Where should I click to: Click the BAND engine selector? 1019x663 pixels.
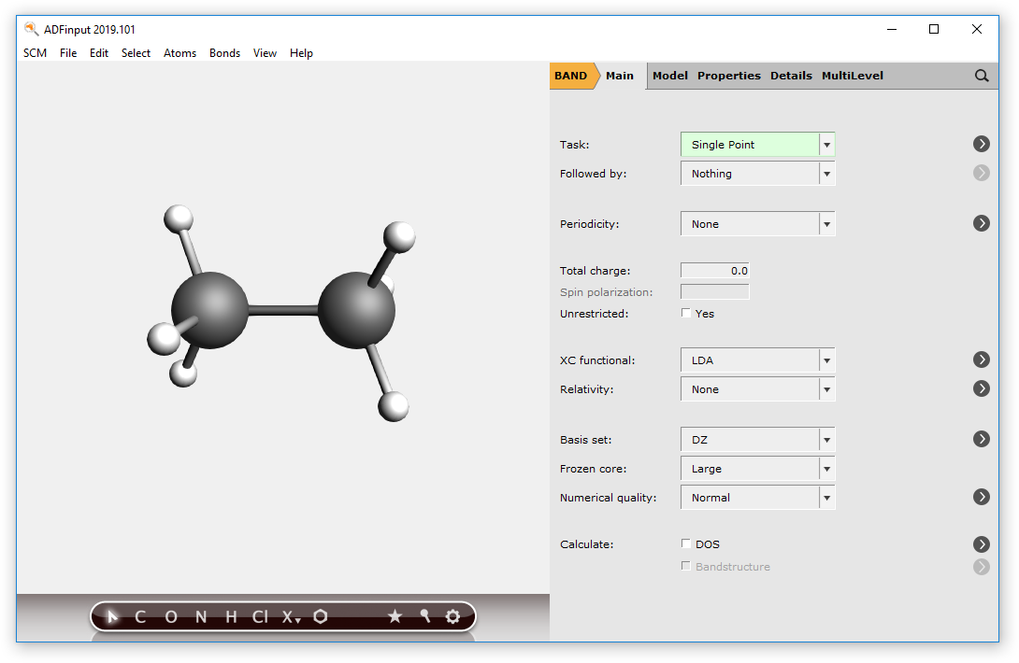570,76
